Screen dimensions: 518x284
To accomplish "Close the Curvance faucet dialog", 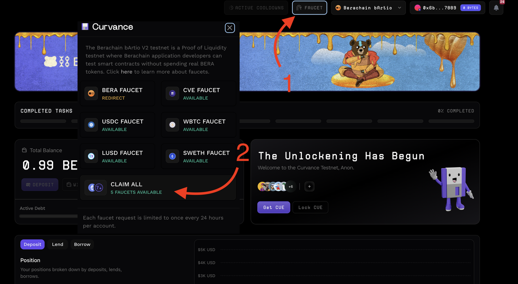I will (x=230, y=28).
